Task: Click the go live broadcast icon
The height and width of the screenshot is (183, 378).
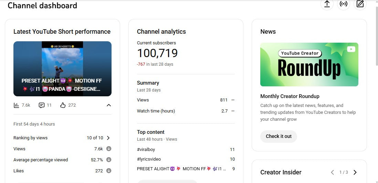Action: tap(344, 4)
